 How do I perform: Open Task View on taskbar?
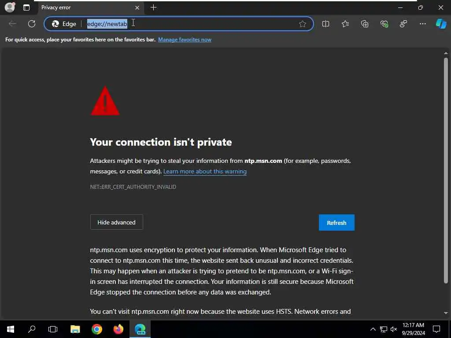pyautogui.click(x=53, y=329)
